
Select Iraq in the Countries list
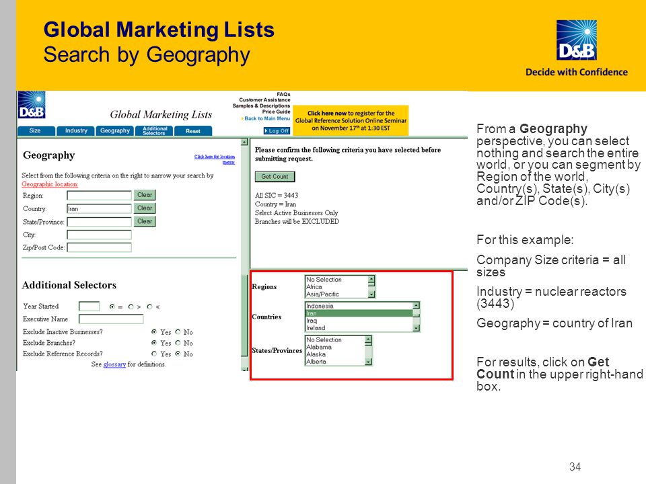[359, 321]
